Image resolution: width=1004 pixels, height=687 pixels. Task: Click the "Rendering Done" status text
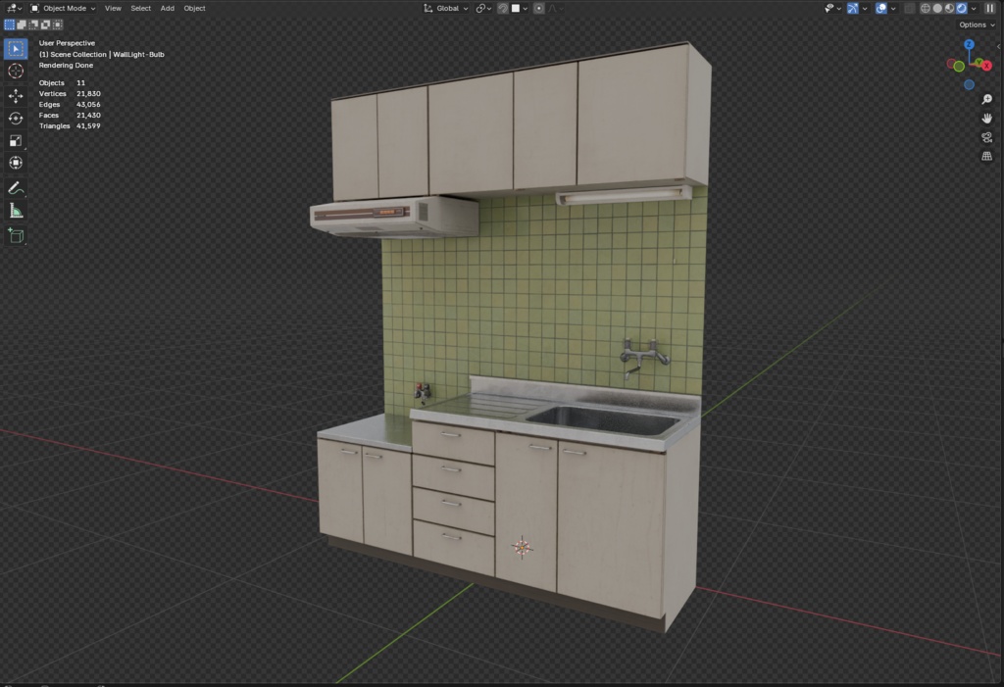pyautogui.click(x=66, y=66)
